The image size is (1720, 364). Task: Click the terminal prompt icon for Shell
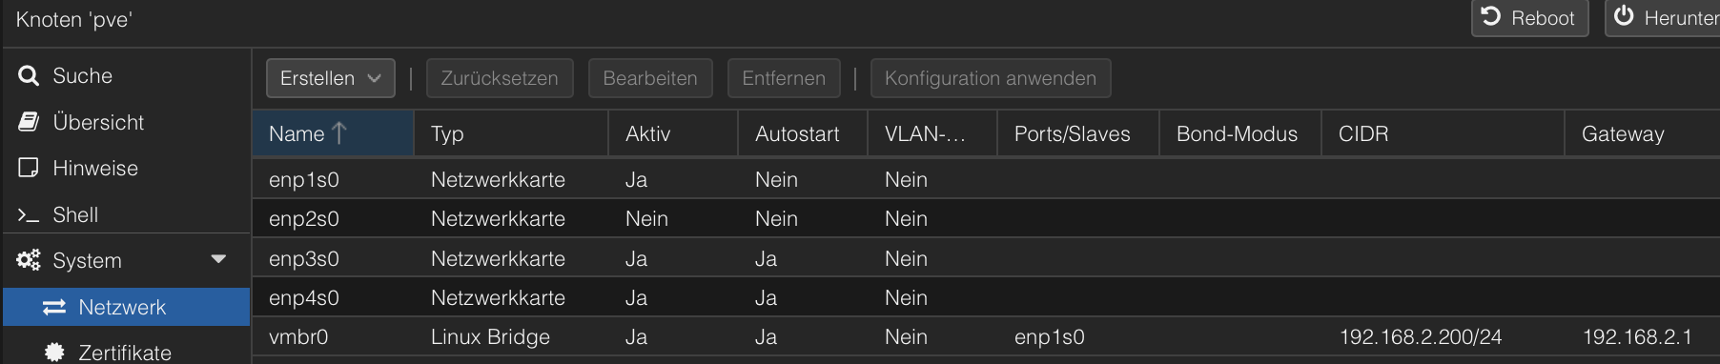[29, 215]
